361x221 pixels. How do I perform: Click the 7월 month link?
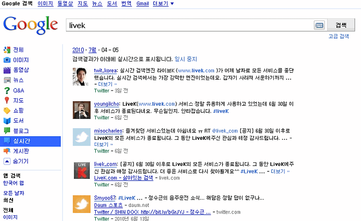tap(92, 50)
